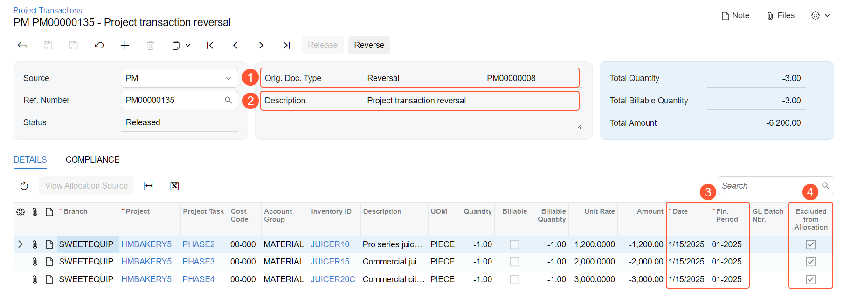Add a new record with plus icon

coord(125,45)
